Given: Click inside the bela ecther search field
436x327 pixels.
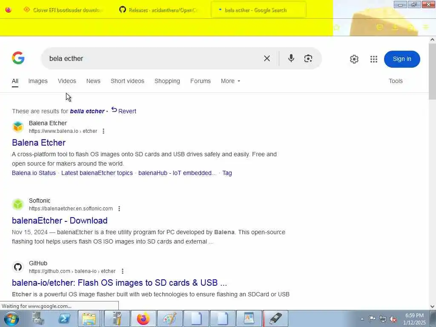Looking at the screenshot, I should pos(153,58).
